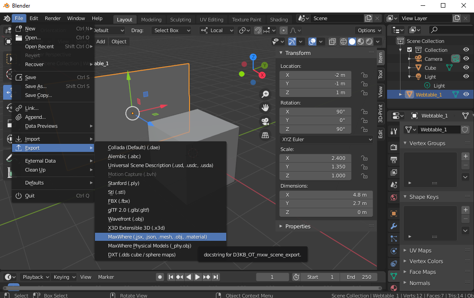Choose Wavefront (.obj) export option
Screen dimensions: 474x298
point(160,219)
